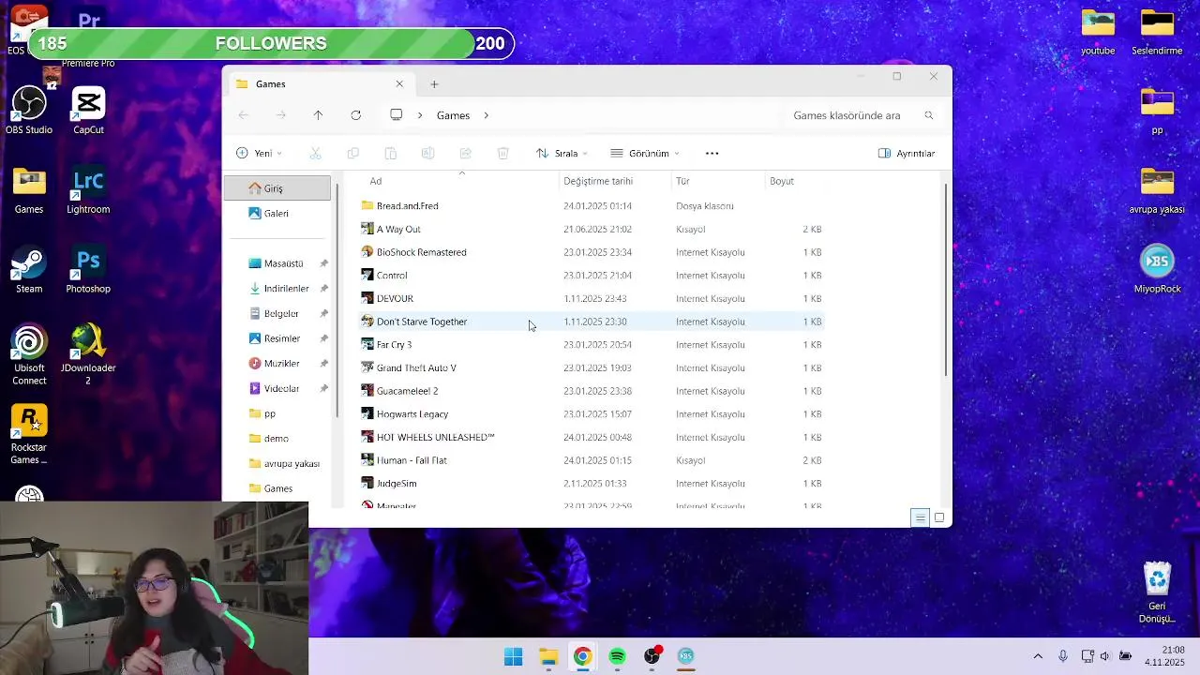This screenshot has height=675, width=1200.
Task: Expand chevron before Games in address bar
Action: tap(419, 115)
